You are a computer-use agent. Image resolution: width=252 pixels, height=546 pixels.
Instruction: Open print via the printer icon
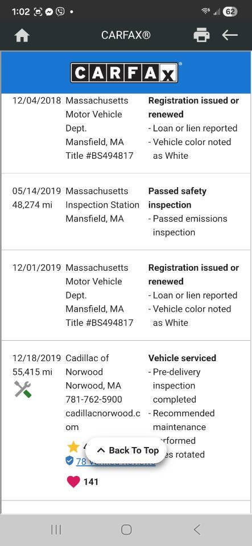point(201,35)
